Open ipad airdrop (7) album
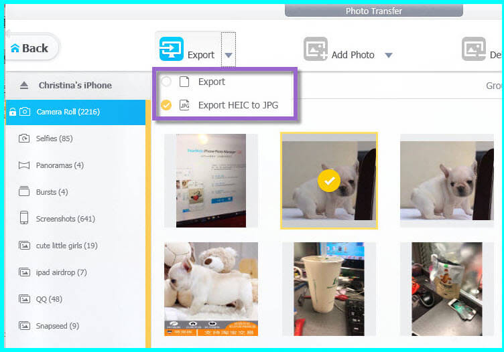Screen dimensions: 504x352 (x=76, y=272)
